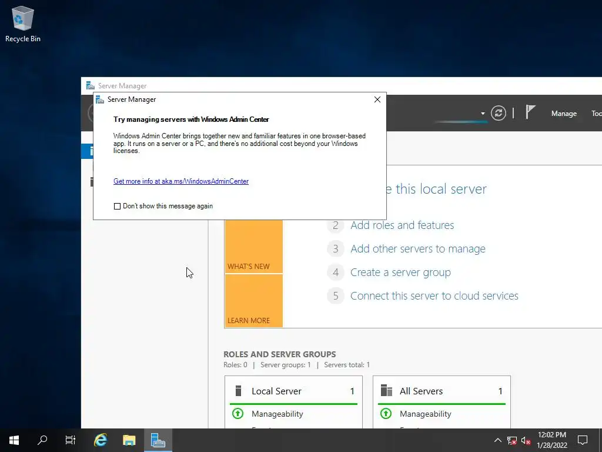The width and height of the screenshot is (602, 452).
Task: Click Connect this server to cloud services
Action: click(434, 296)
